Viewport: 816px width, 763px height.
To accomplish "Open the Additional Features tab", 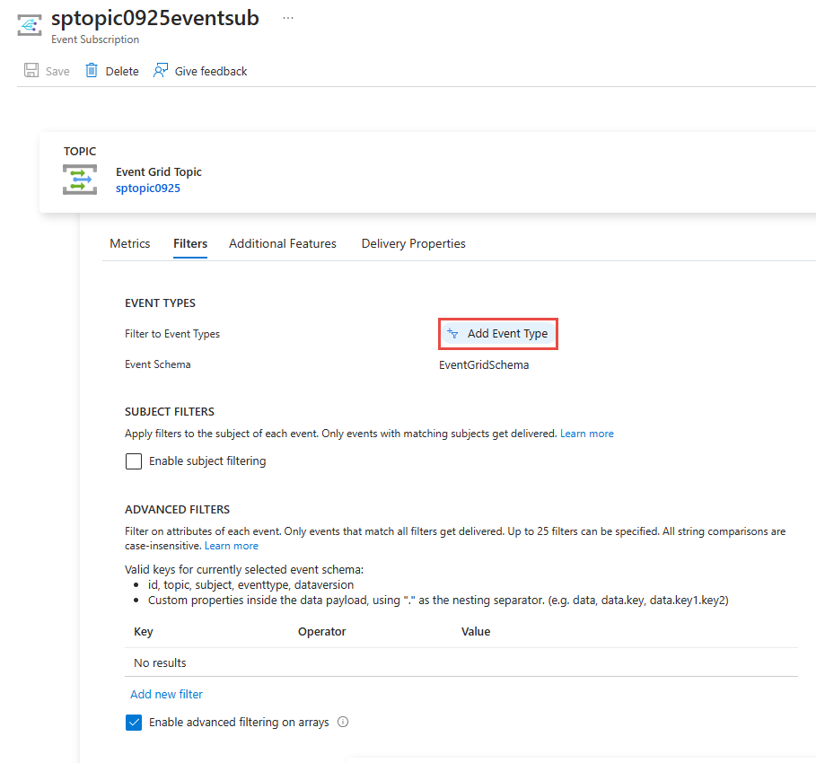I will tap(282, 243).
